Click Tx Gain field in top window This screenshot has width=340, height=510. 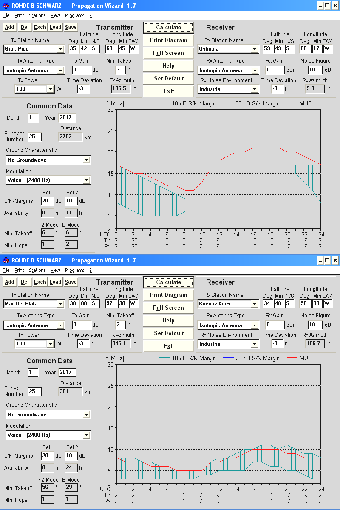tap(82, 70)
